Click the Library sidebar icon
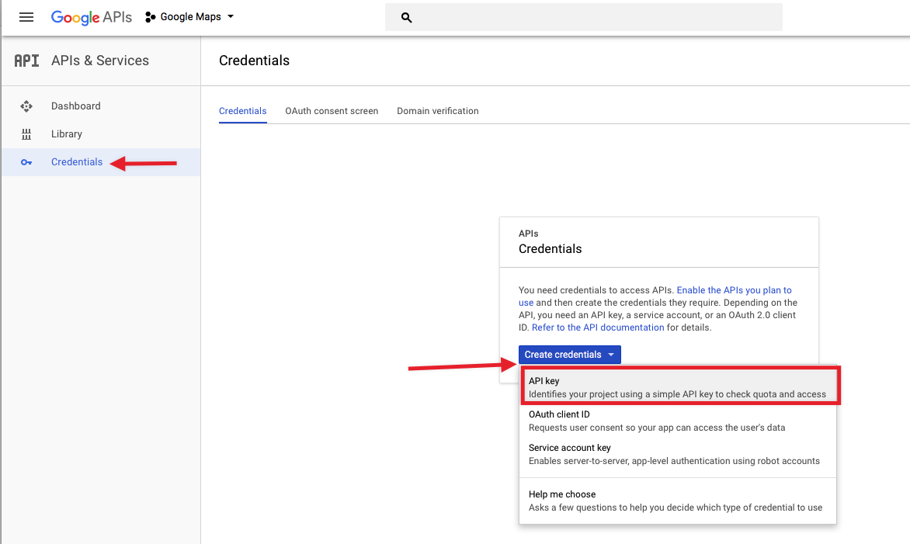The width and height of the screenshot is (910, 544). click(x=26, y=134)
